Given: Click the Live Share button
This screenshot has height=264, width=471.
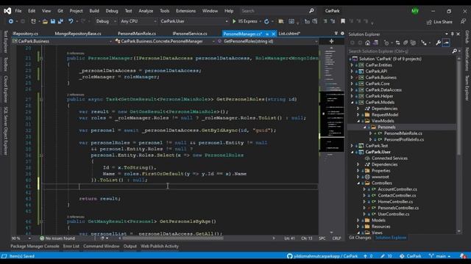Looking at the screenshot, I should coord(439,22).
